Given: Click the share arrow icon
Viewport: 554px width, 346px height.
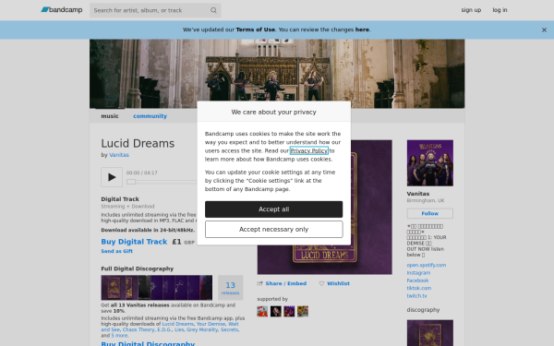Looking at the screenshot, I should coord(260,283).
